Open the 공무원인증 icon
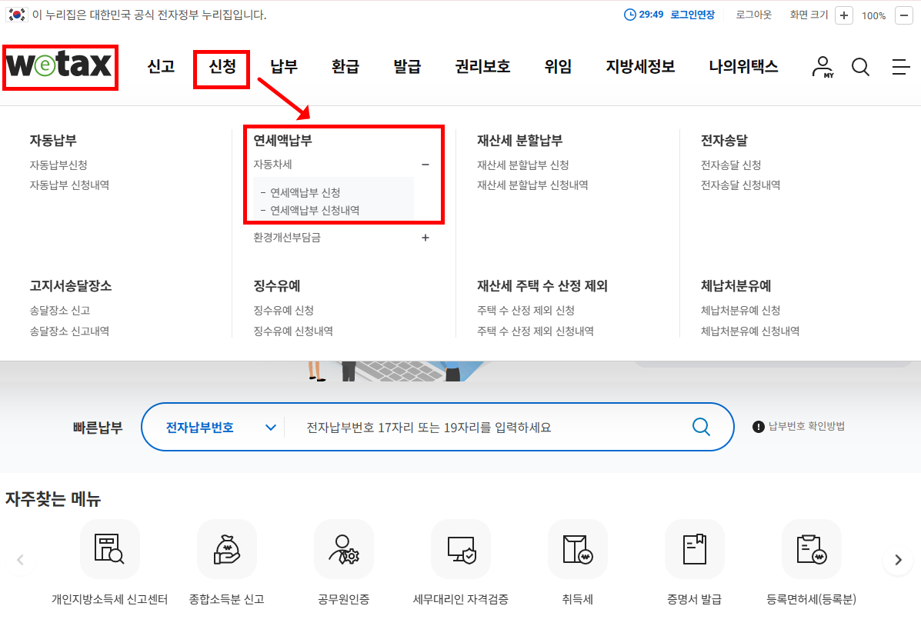This screenshot has width=921, height=626. tap(344, 549)
